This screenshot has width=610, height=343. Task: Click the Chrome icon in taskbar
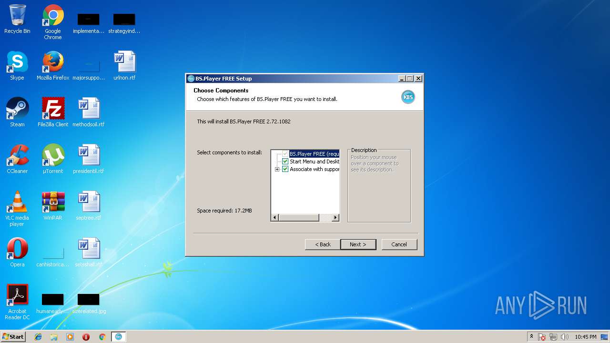(x=102, y=337)
